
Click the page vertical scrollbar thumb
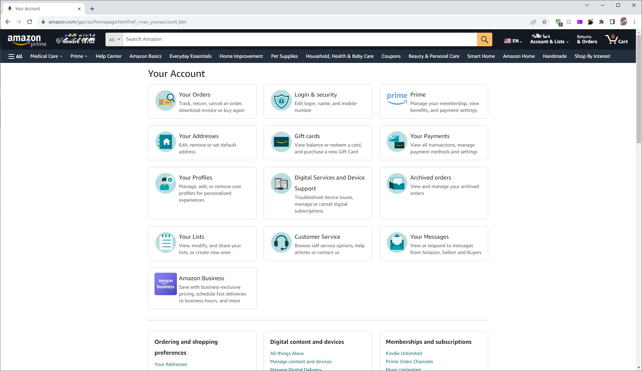(639, 88)
